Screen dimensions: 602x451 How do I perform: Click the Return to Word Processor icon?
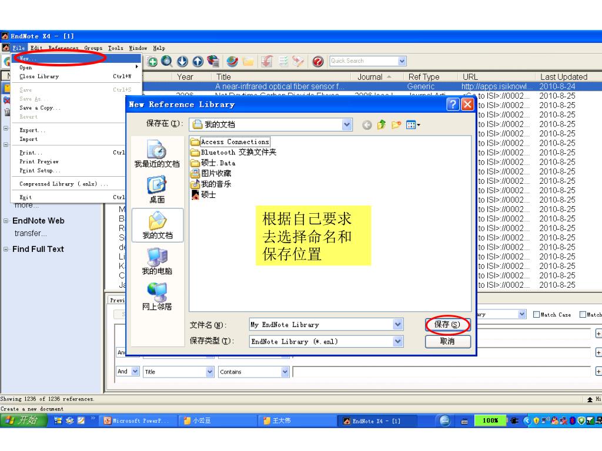tap(298, 61)
